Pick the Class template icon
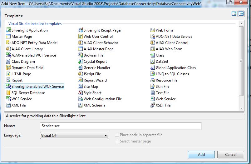This screenshot has height=164, width=251. [x=153, y=55]
